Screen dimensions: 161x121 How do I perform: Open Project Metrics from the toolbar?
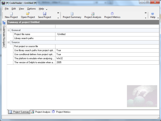(x=112, y=15)
